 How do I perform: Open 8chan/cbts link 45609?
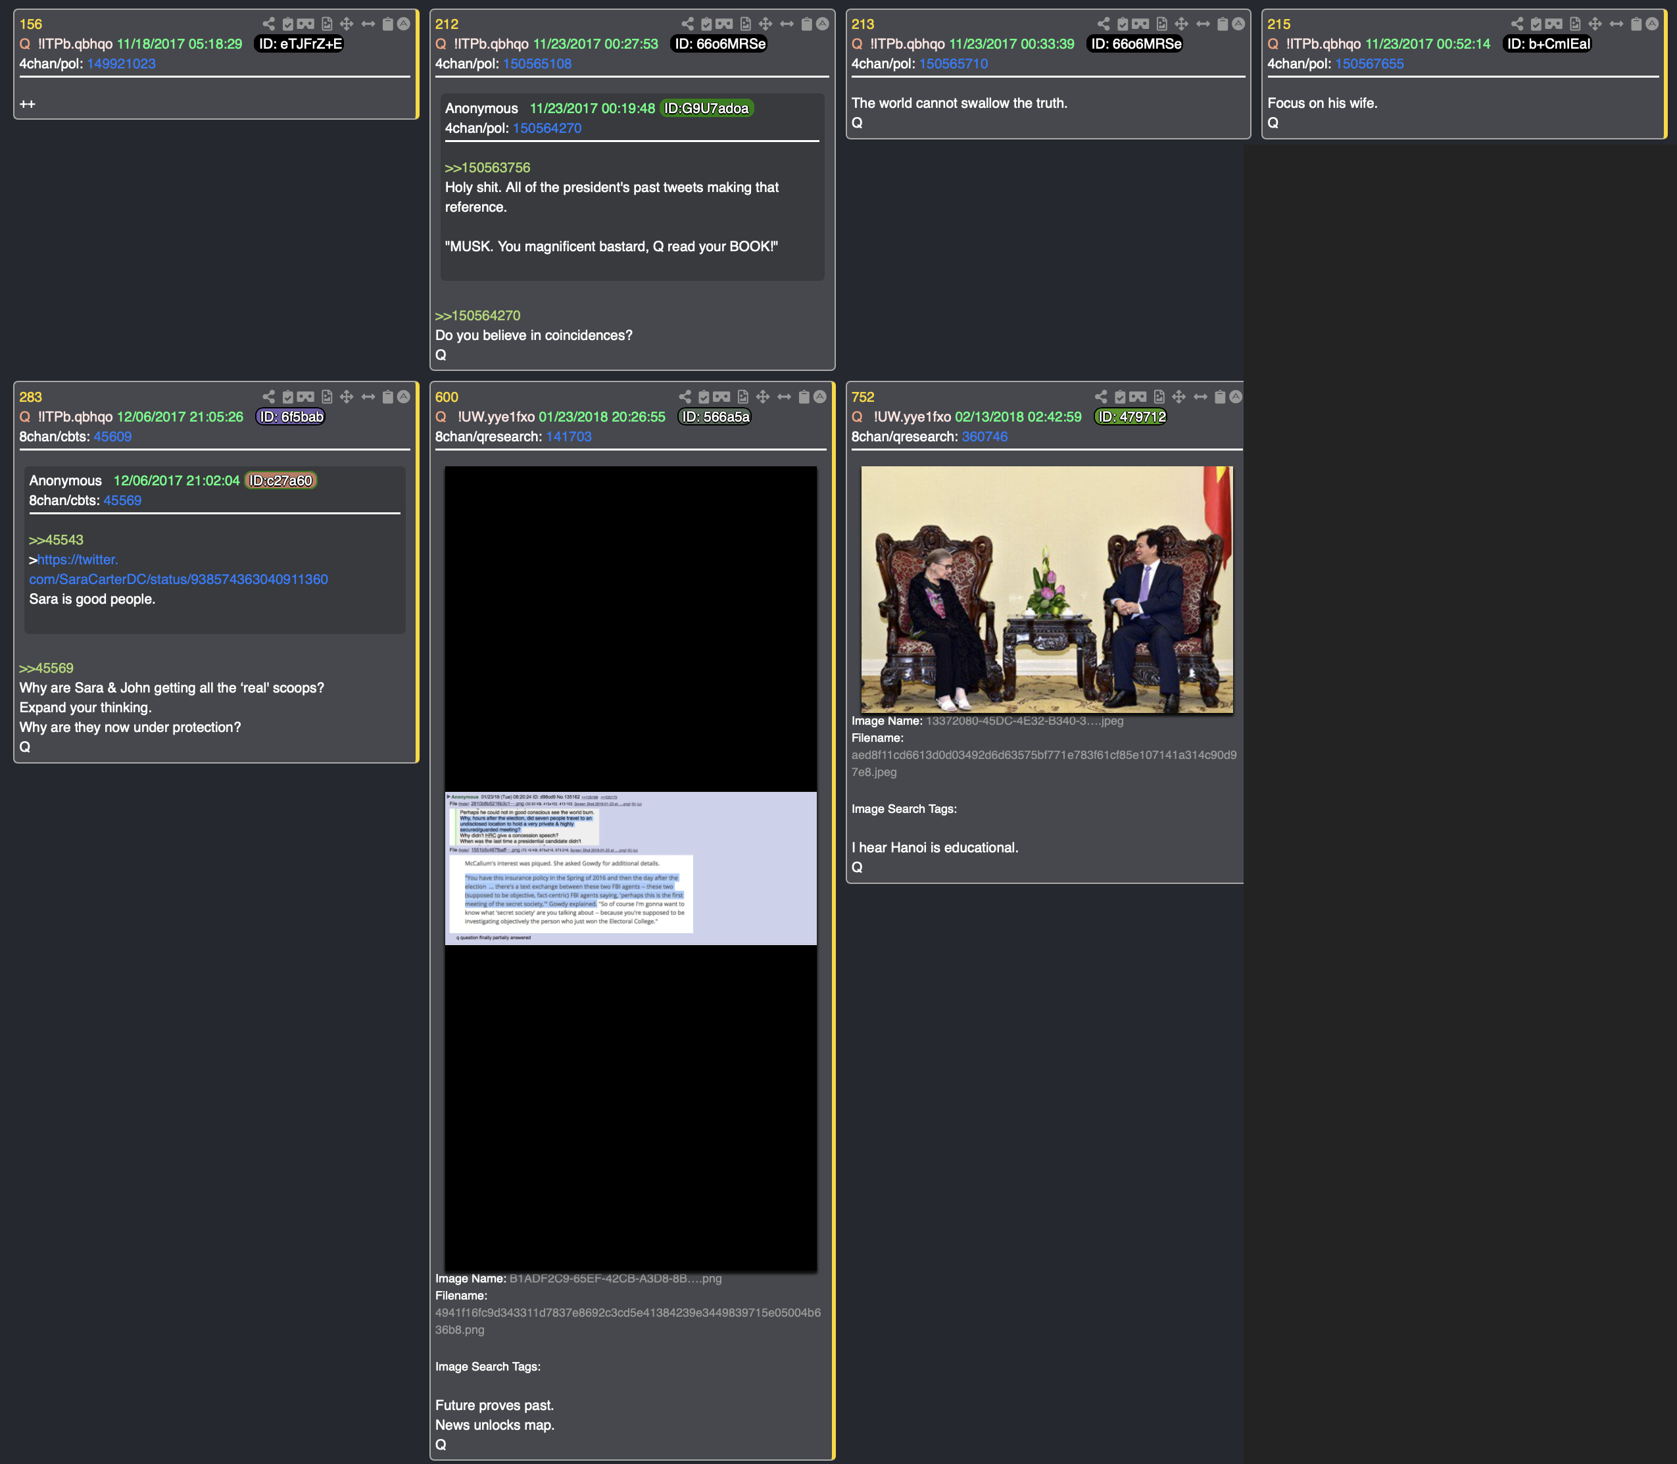coord(112,436)
